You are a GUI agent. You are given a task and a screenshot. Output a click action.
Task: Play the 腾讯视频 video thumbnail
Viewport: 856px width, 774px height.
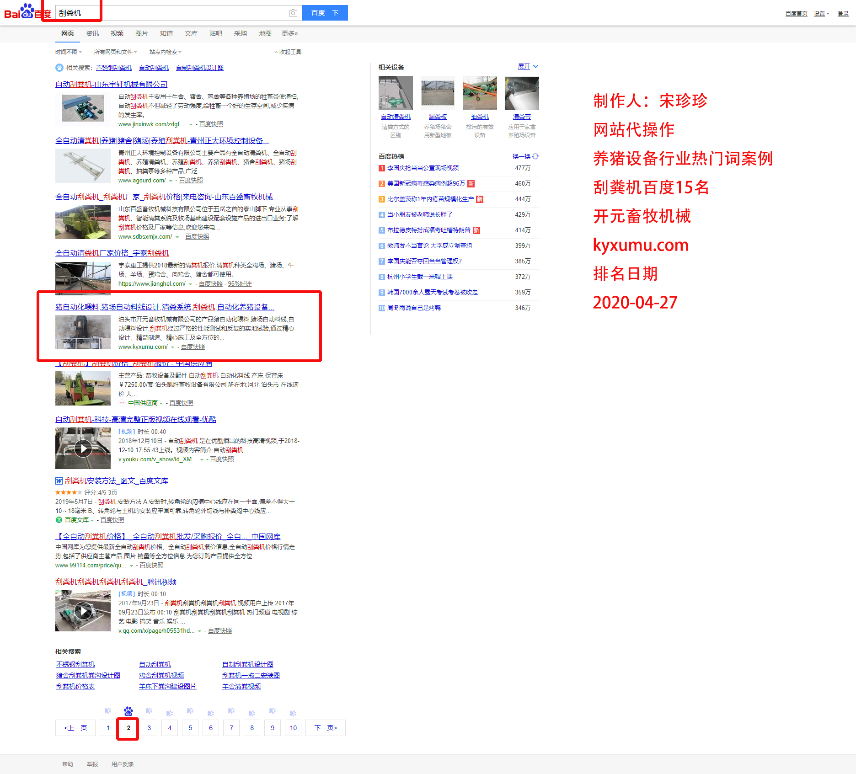[83, 611]
